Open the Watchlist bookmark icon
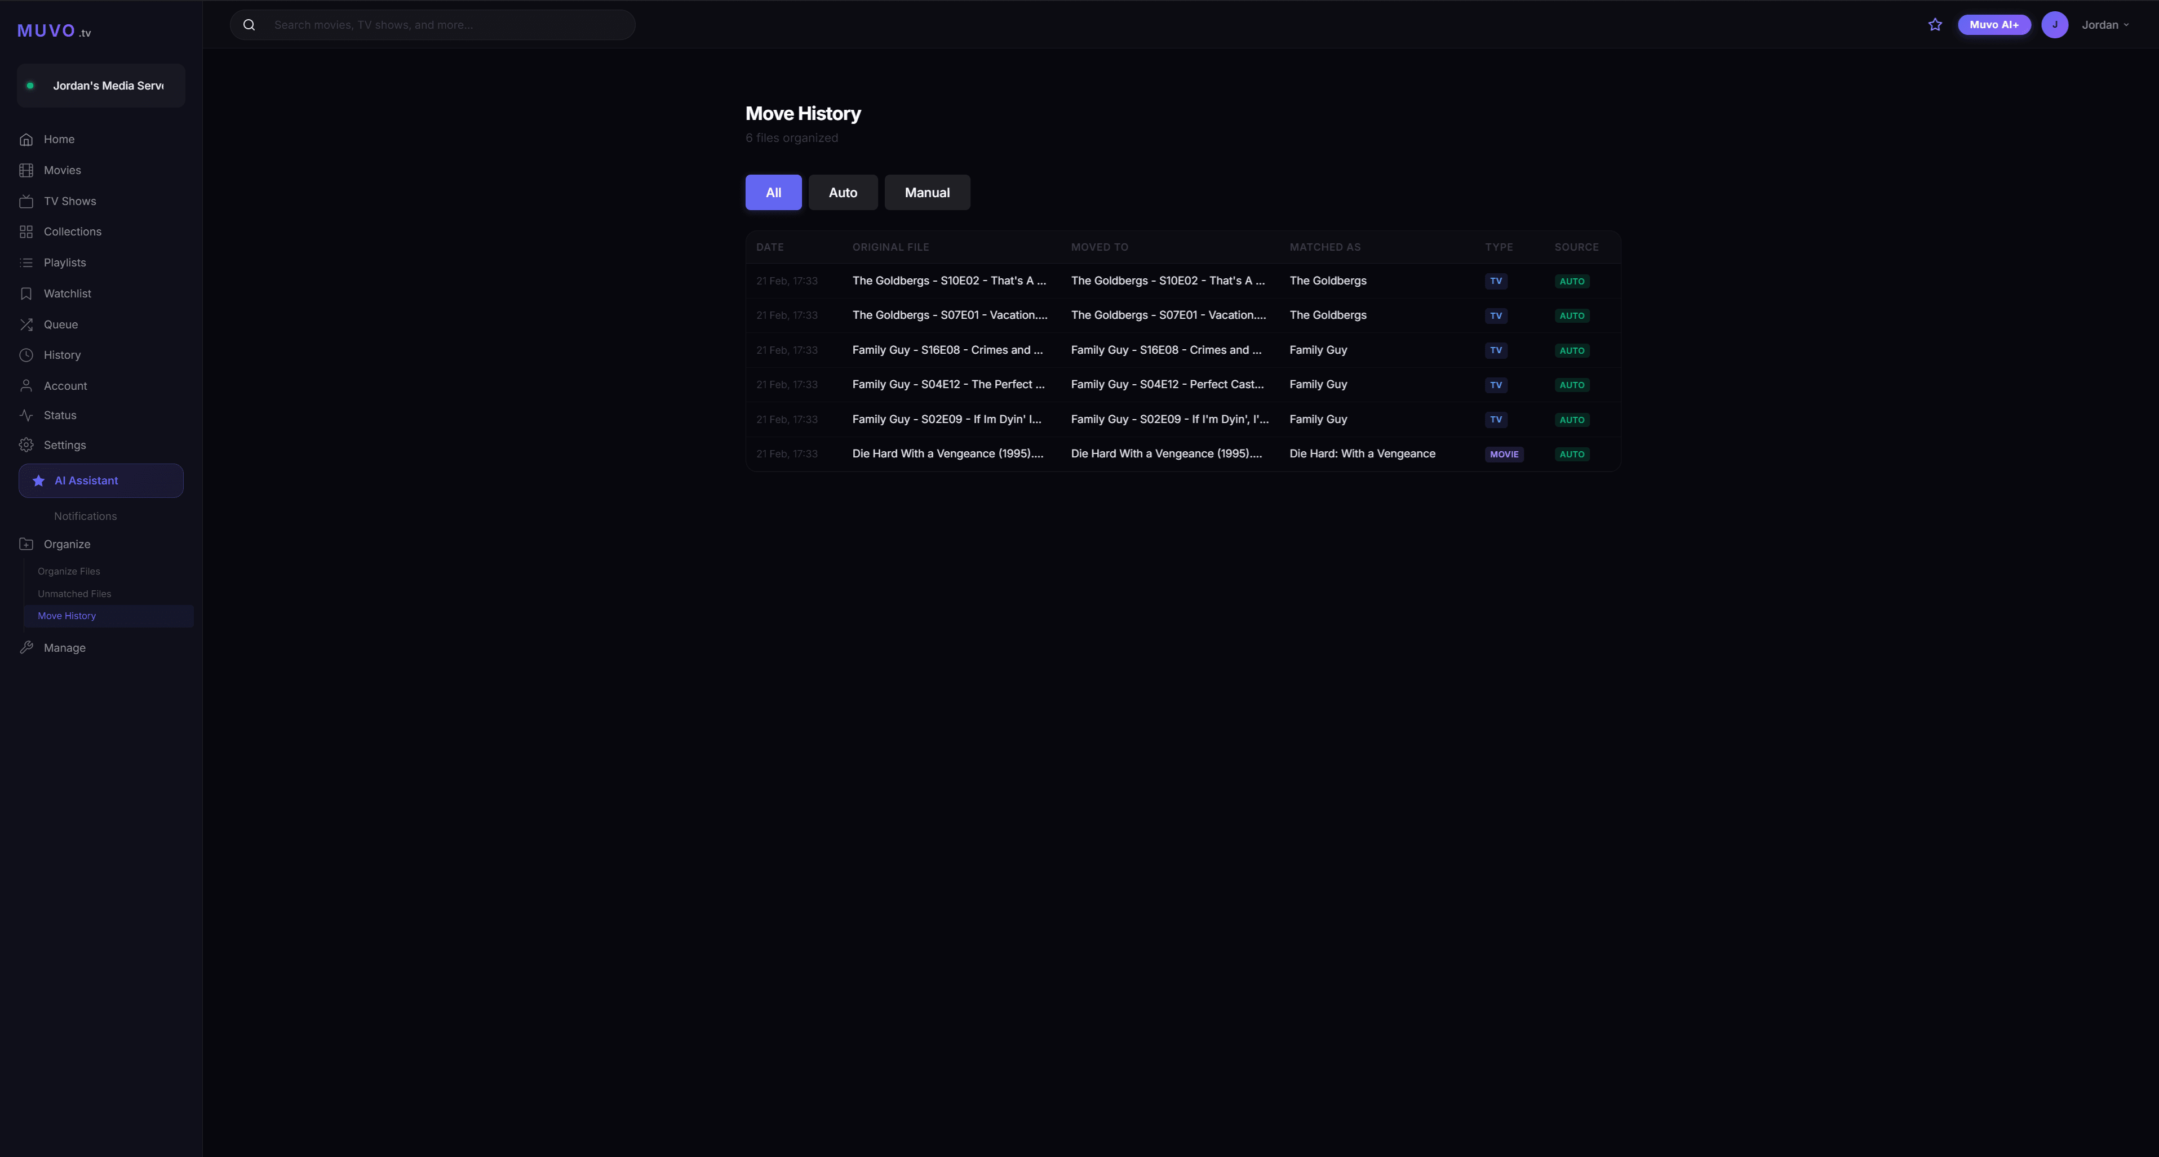This screenshot has height=1157, width=2159. 26,293
